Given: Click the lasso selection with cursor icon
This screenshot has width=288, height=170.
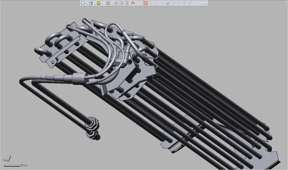Looking at the screenshot, I should 168,3.
